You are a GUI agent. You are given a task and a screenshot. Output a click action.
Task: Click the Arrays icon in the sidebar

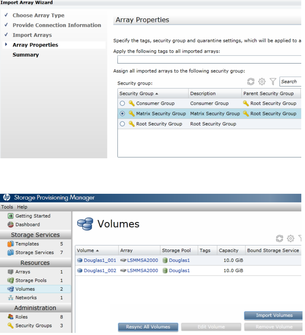11,272
